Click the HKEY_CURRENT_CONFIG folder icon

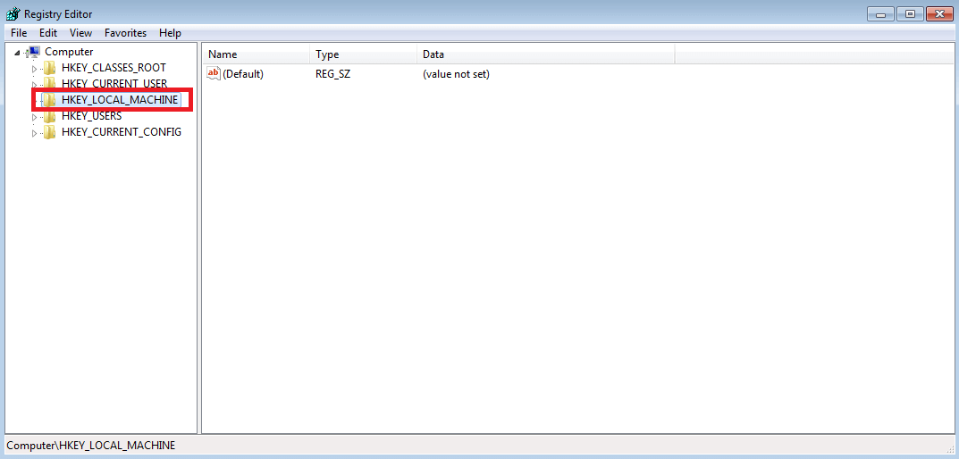point(49,132)
